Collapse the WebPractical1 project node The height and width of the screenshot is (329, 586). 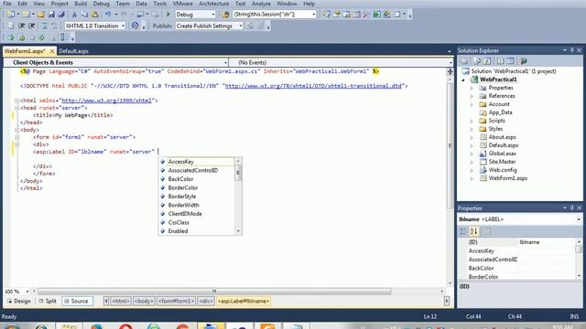tap(463, 80)
